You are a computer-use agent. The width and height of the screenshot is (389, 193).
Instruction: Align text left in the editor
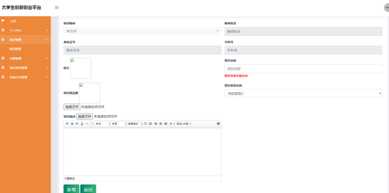click(151, 124)
